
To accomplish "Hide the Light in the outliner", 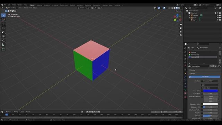I will [x=217, y=20].
